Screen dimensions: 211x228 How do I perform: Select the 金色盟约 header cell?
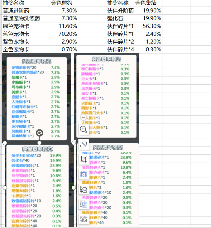click(64, 3)
